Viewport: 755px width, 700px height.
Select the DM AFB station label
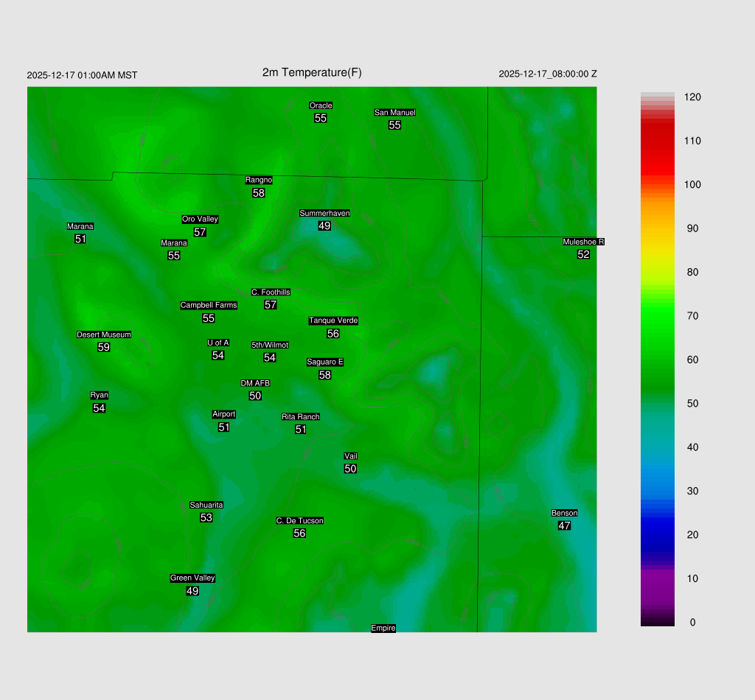coord(255,383)
